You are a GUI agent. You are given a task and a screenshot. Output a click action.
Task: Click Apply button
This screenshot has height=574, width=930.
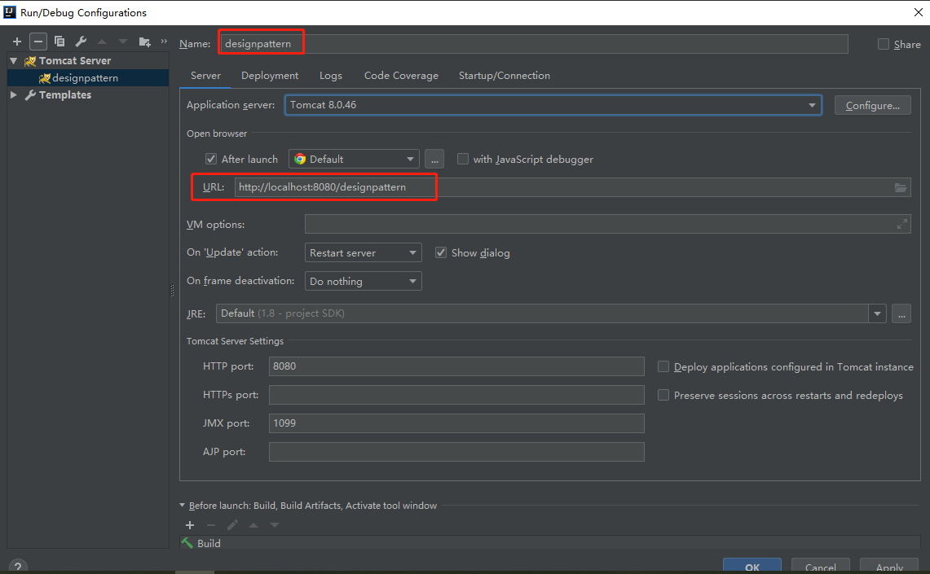[890, 567]
